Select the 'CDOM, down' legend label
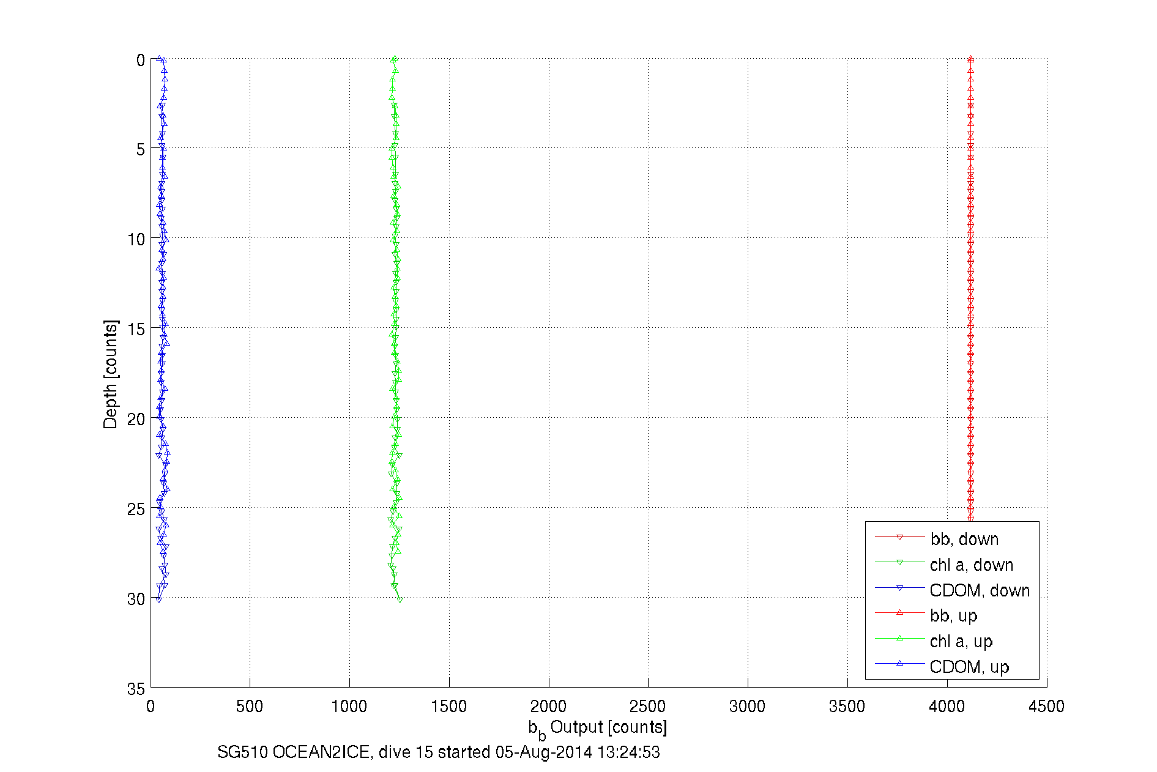This screenshot has height=772, width=1157. (x=979, y=590)
